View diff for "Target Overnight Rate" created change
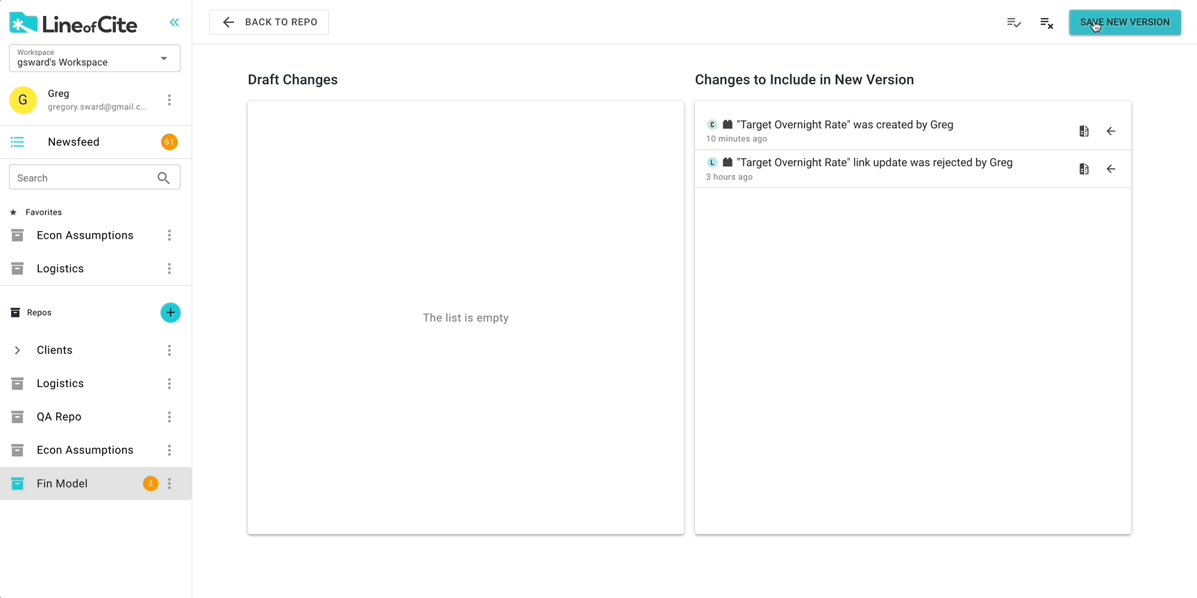The image size is (1197, 598). (1084, 131)
